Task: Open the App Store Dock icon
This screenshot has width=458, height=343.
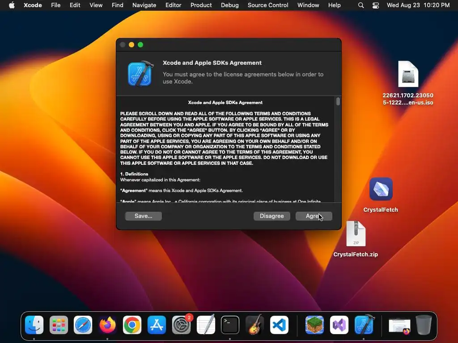Action: click(x=157, y=325)
